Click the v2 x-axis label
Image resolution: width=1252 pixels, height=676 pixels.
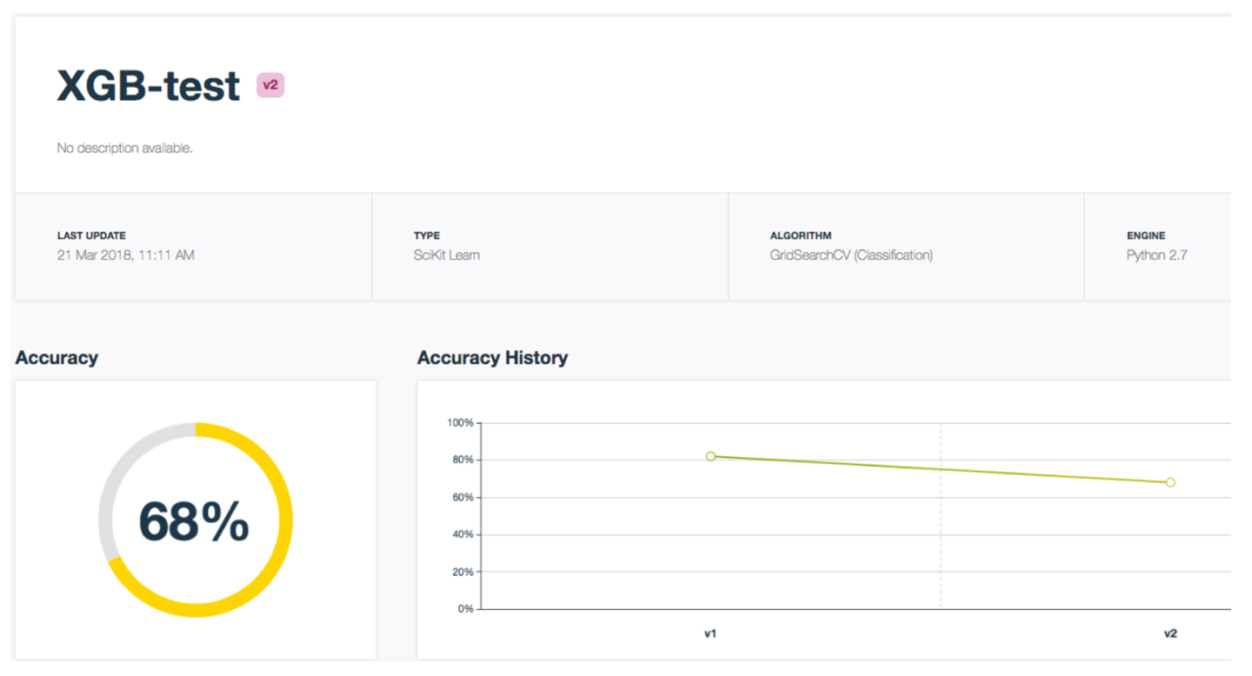pos(1170,634)
